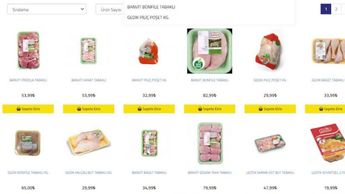This screenshot has width=345, height=194.
Task: Click basket icon under Banvit Piliç Poşet
Action: click(x=139, y=109)
